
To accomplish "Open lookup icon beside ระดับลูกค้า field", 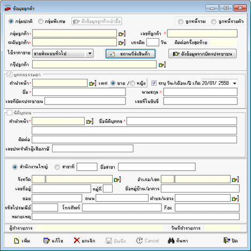I will pyautogui.click(x=122, y=43).
